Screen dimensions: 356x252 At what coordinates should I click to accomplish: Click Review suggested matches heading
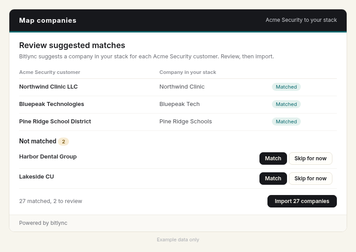coord(72,45)
